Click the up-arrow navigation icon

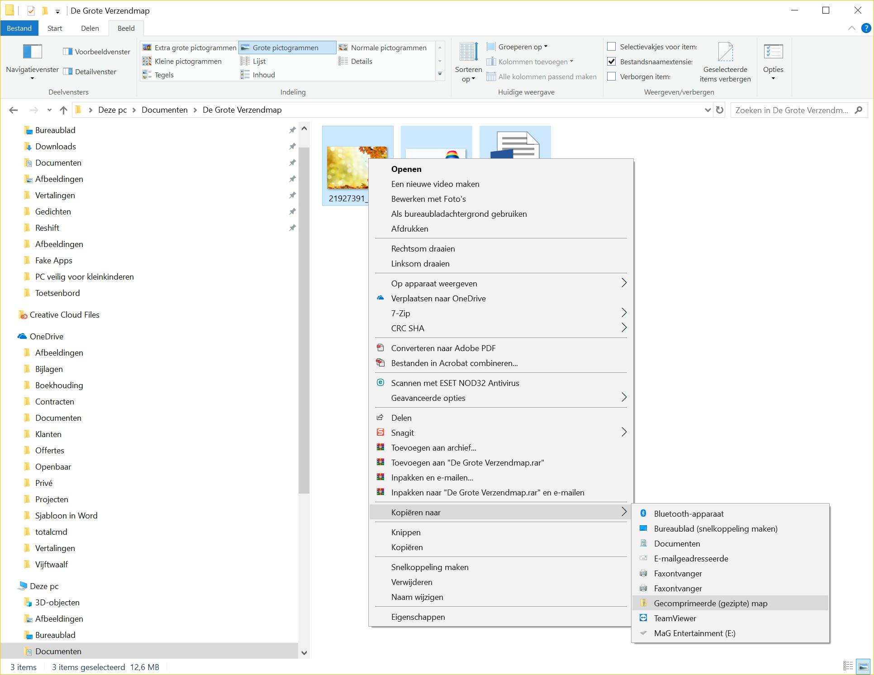(63, 110)
